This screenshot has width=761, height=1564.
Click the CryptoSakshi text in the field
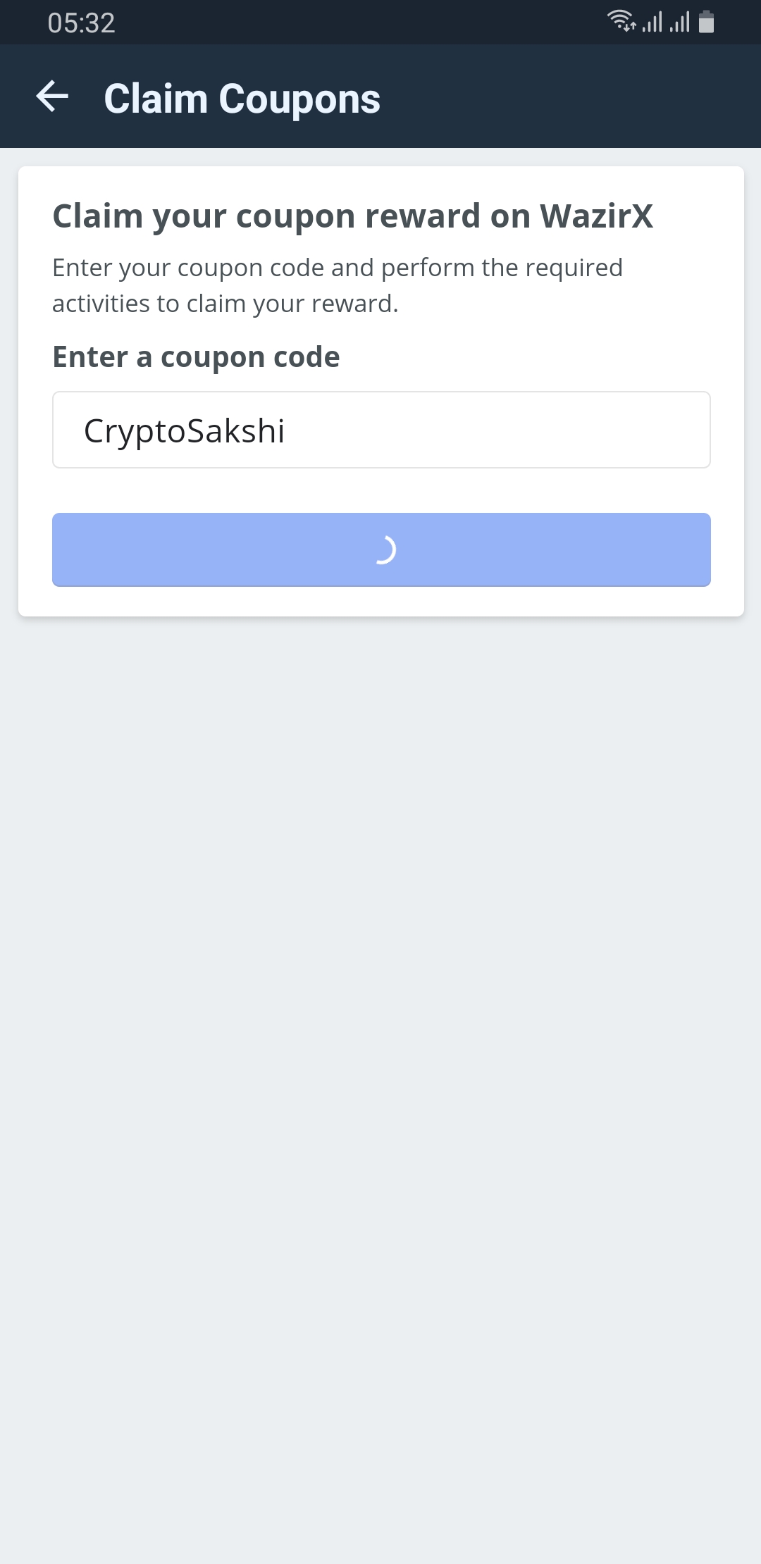(184, 431)
